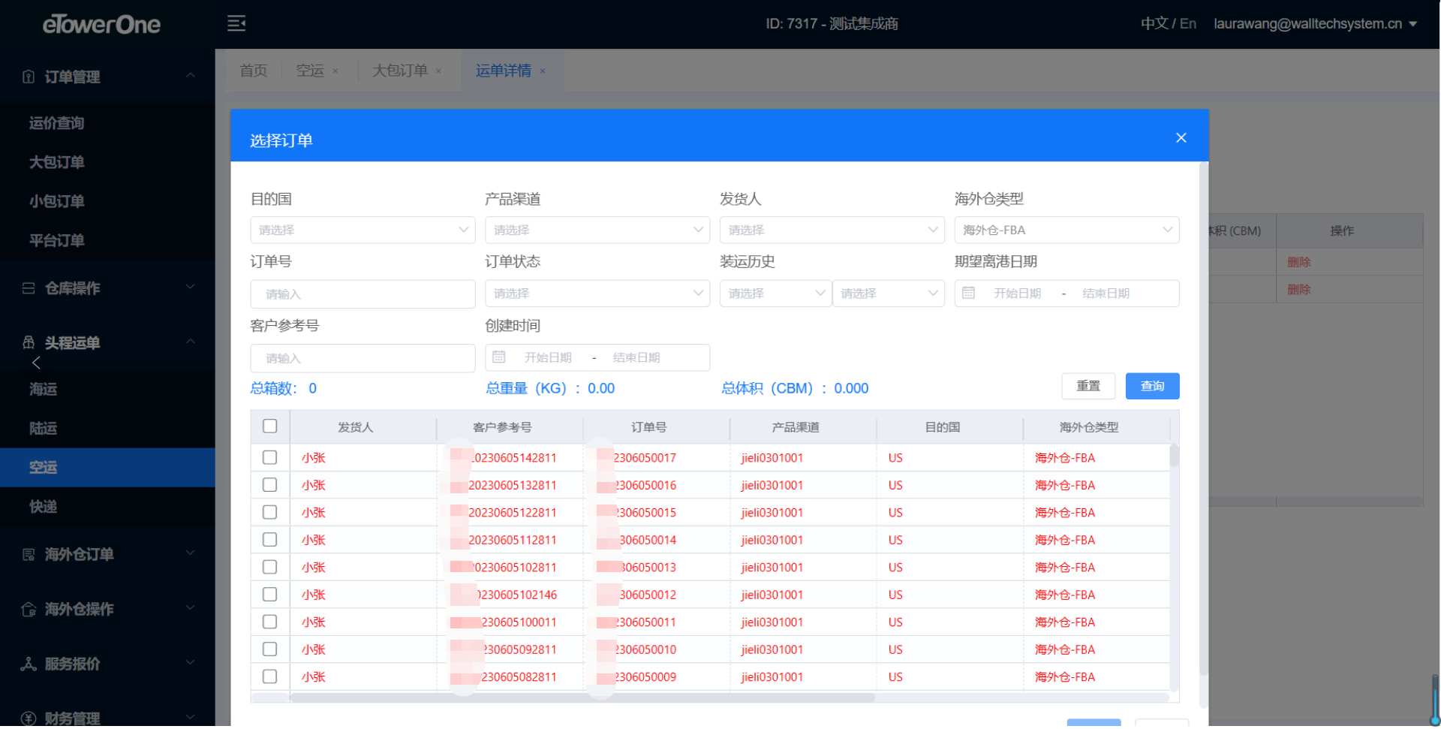Check the row for order 2306050016
1441x729 pixels.
tap(270, 486)
